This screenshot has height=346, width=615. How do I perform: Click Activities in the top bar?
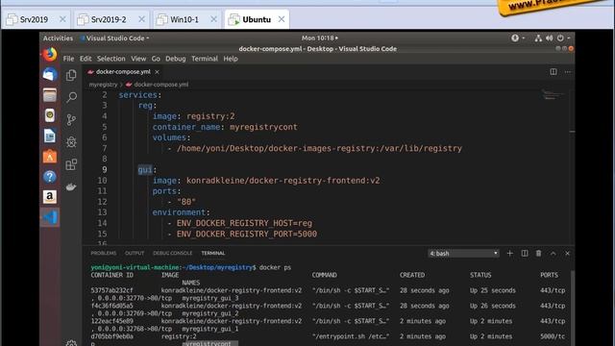(x=58, y=38)
